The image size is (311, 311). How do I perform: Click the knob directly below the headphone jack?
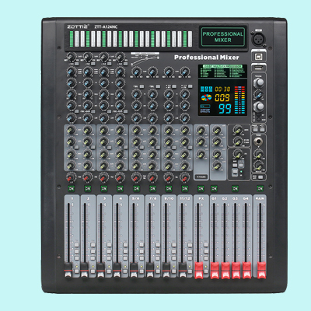[x=258, y=154]
